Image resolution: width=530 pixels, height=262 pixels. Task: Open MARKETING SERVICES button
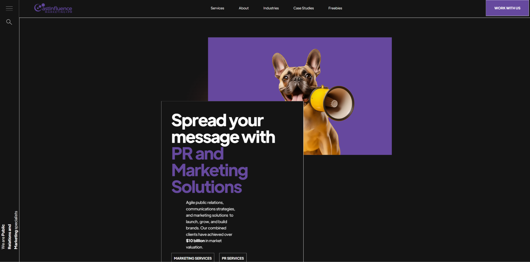click(193, 258)
